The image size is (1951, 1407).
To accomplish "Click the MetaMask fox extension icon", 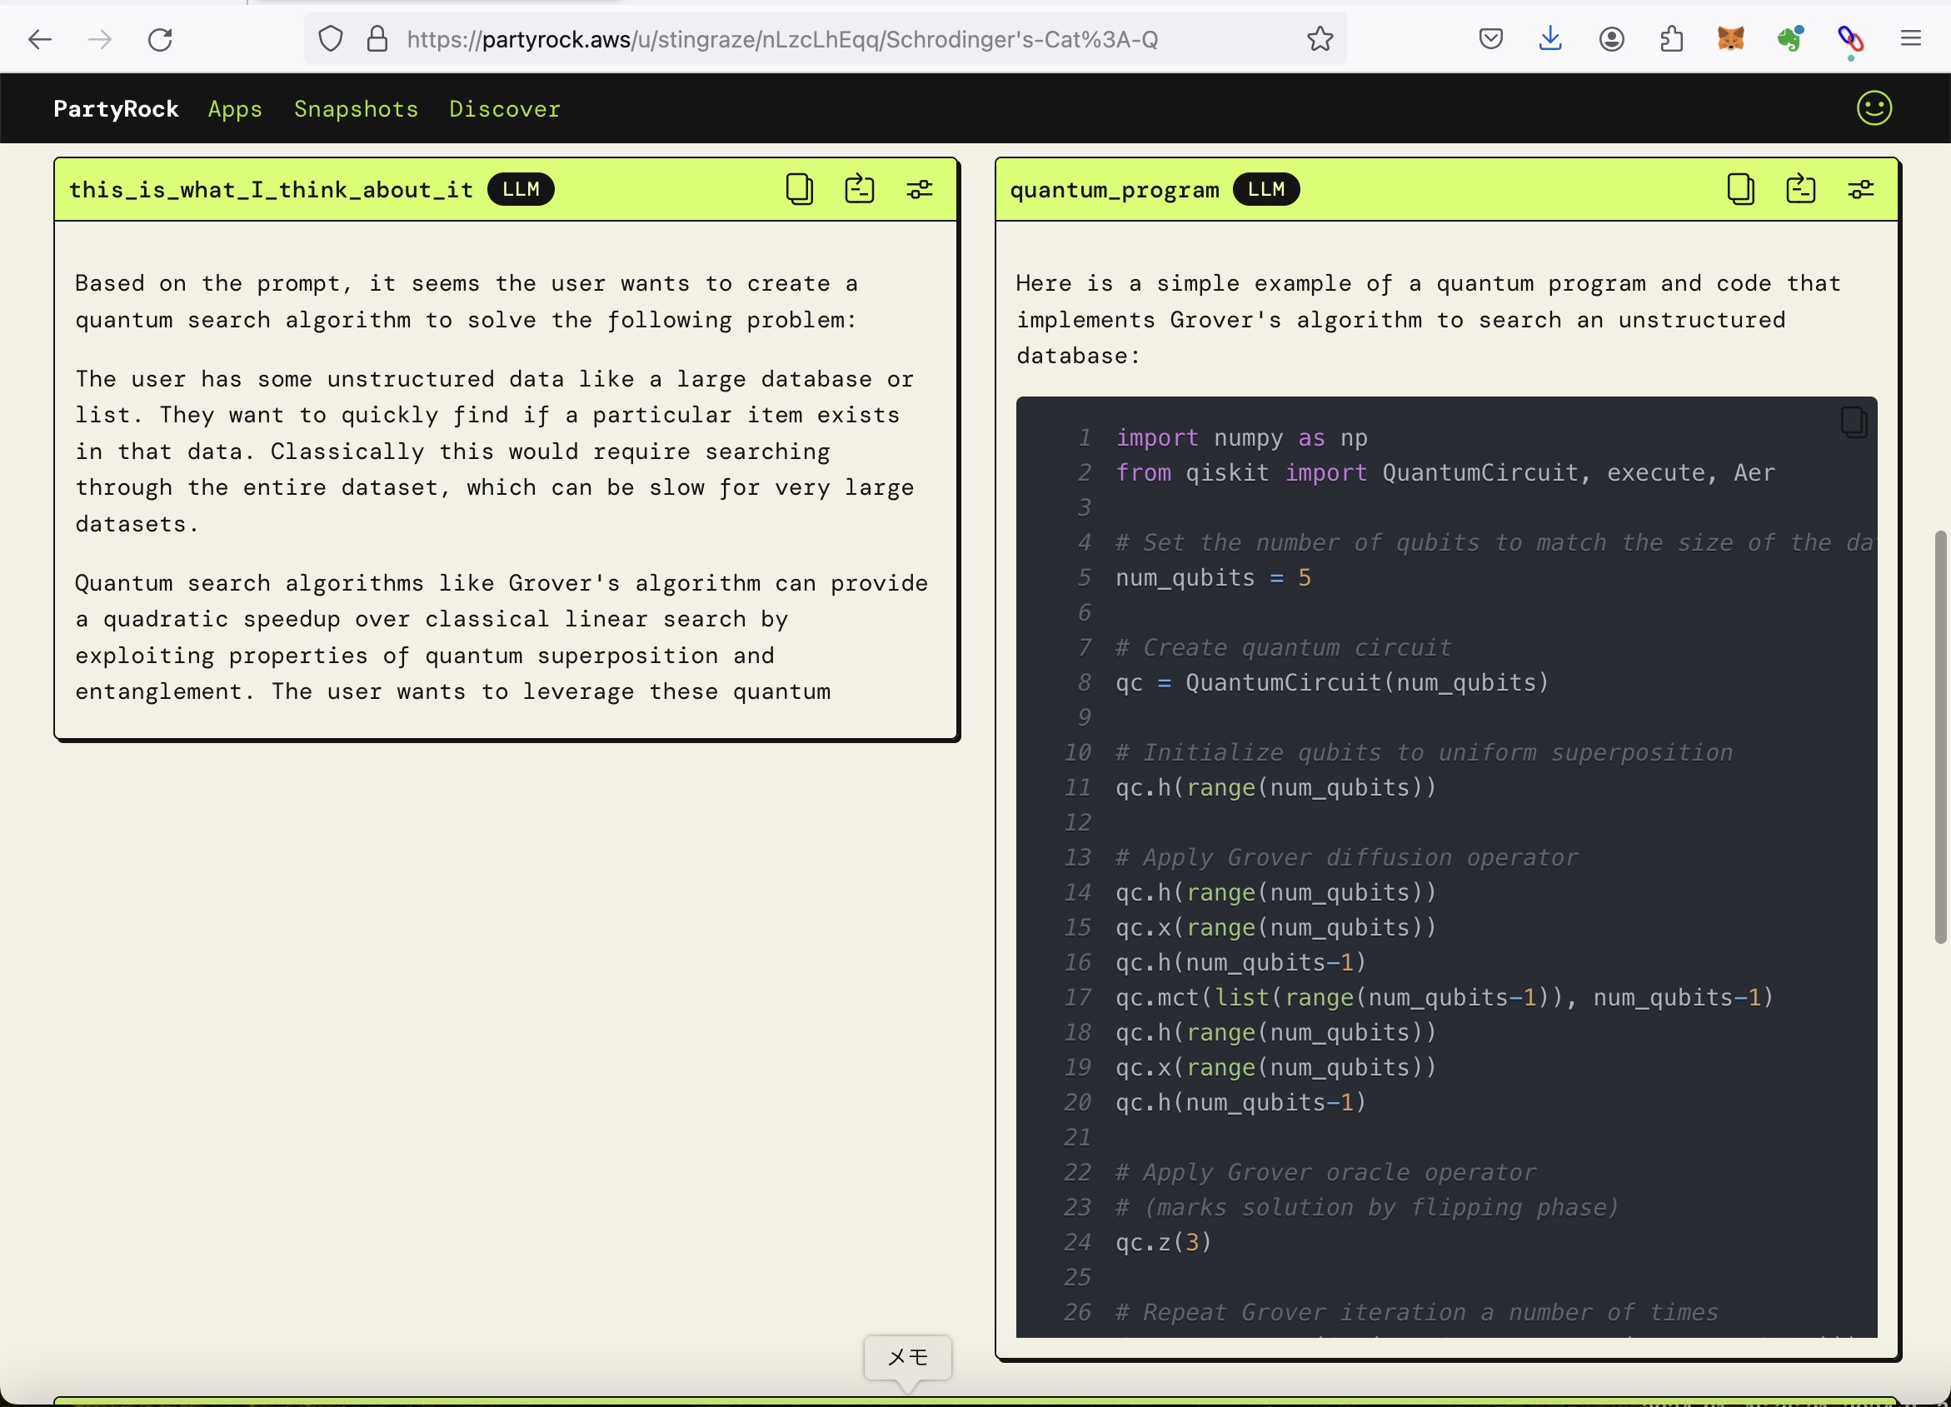I will click(1730, 39).
